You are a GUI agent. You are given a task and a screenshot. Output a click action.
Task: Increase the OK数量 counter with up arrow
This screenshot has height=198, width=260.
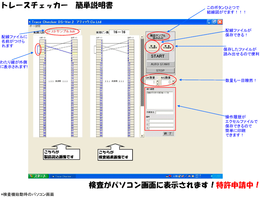157,80
